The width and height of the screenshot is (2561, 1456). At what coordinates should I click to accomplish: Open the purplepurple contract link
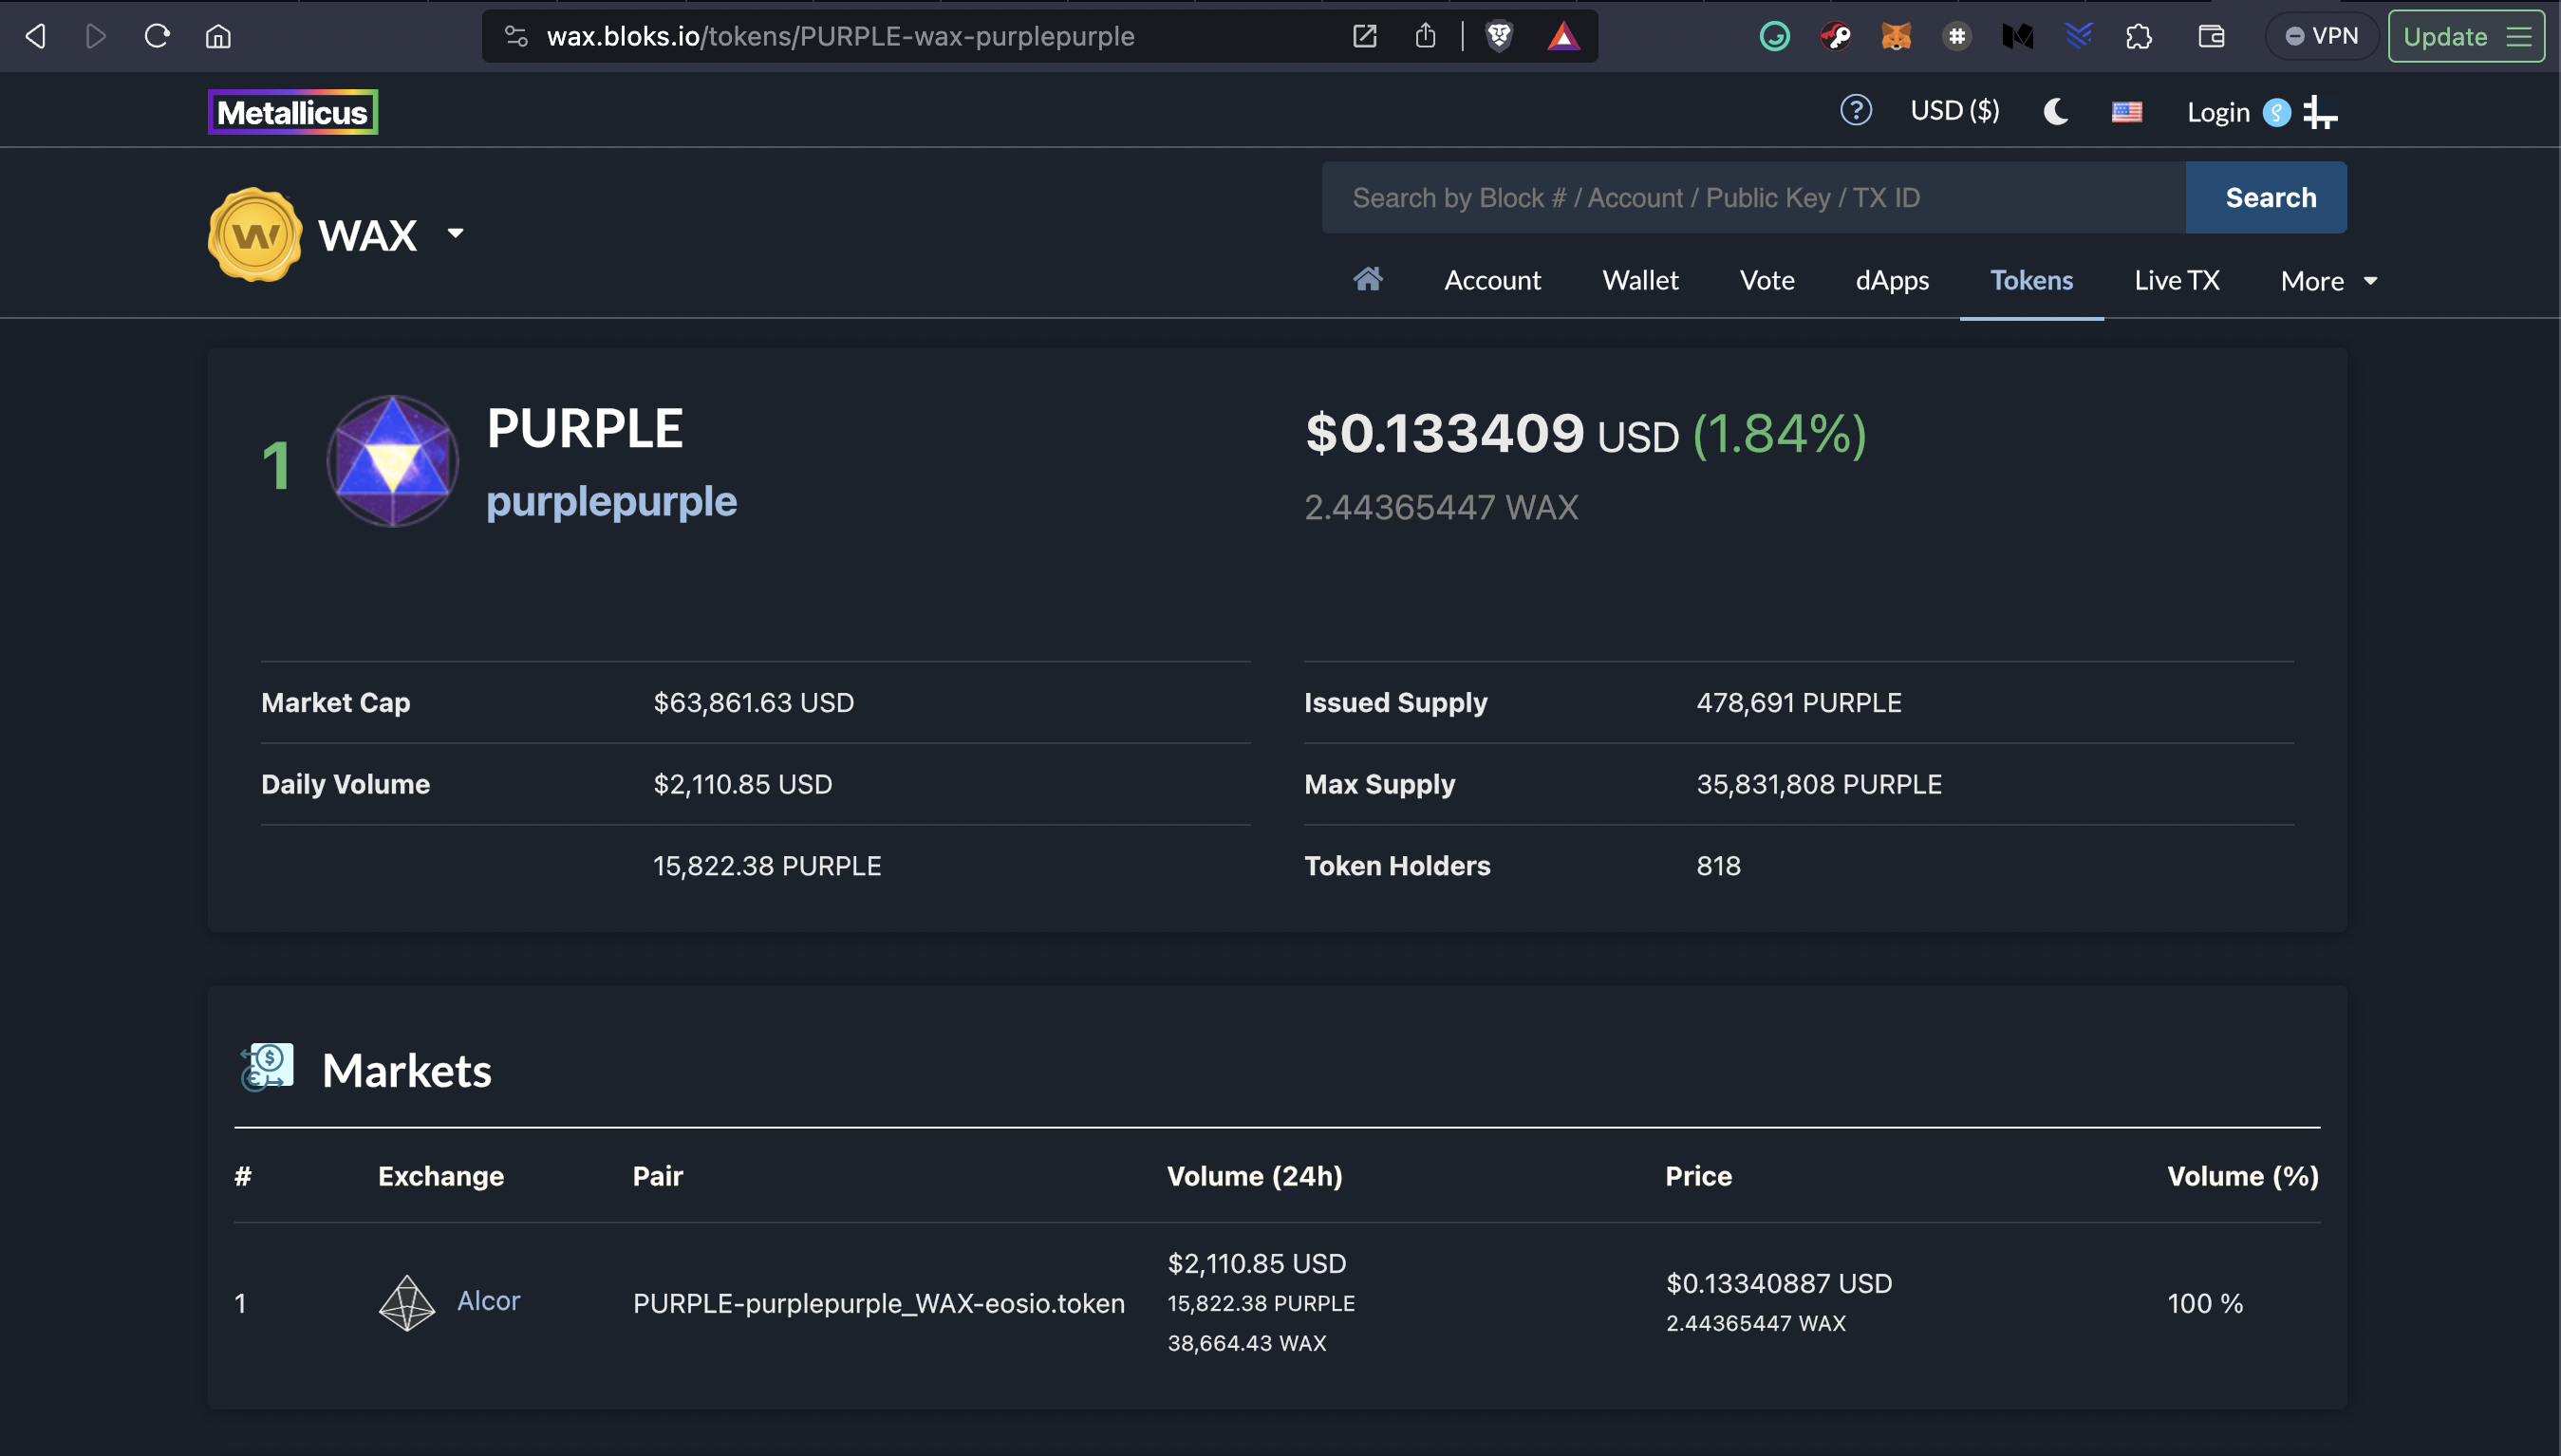coord(611,502)
